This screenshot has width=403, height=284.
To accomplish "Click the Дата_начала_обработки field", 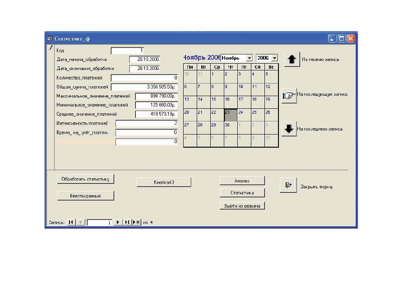I will (x=145, y=60).
